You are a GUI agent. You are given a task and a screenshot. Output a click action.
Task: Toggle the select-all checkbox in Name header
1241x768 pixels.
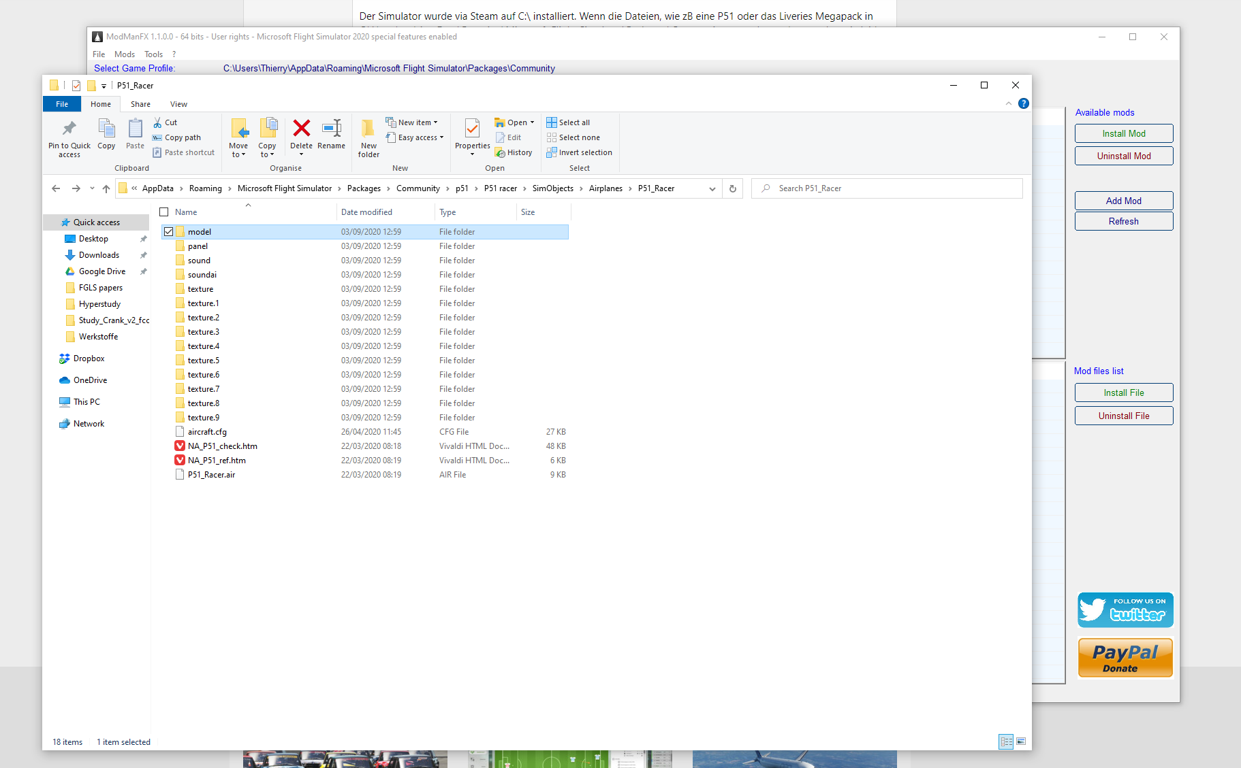click(164, 212)
